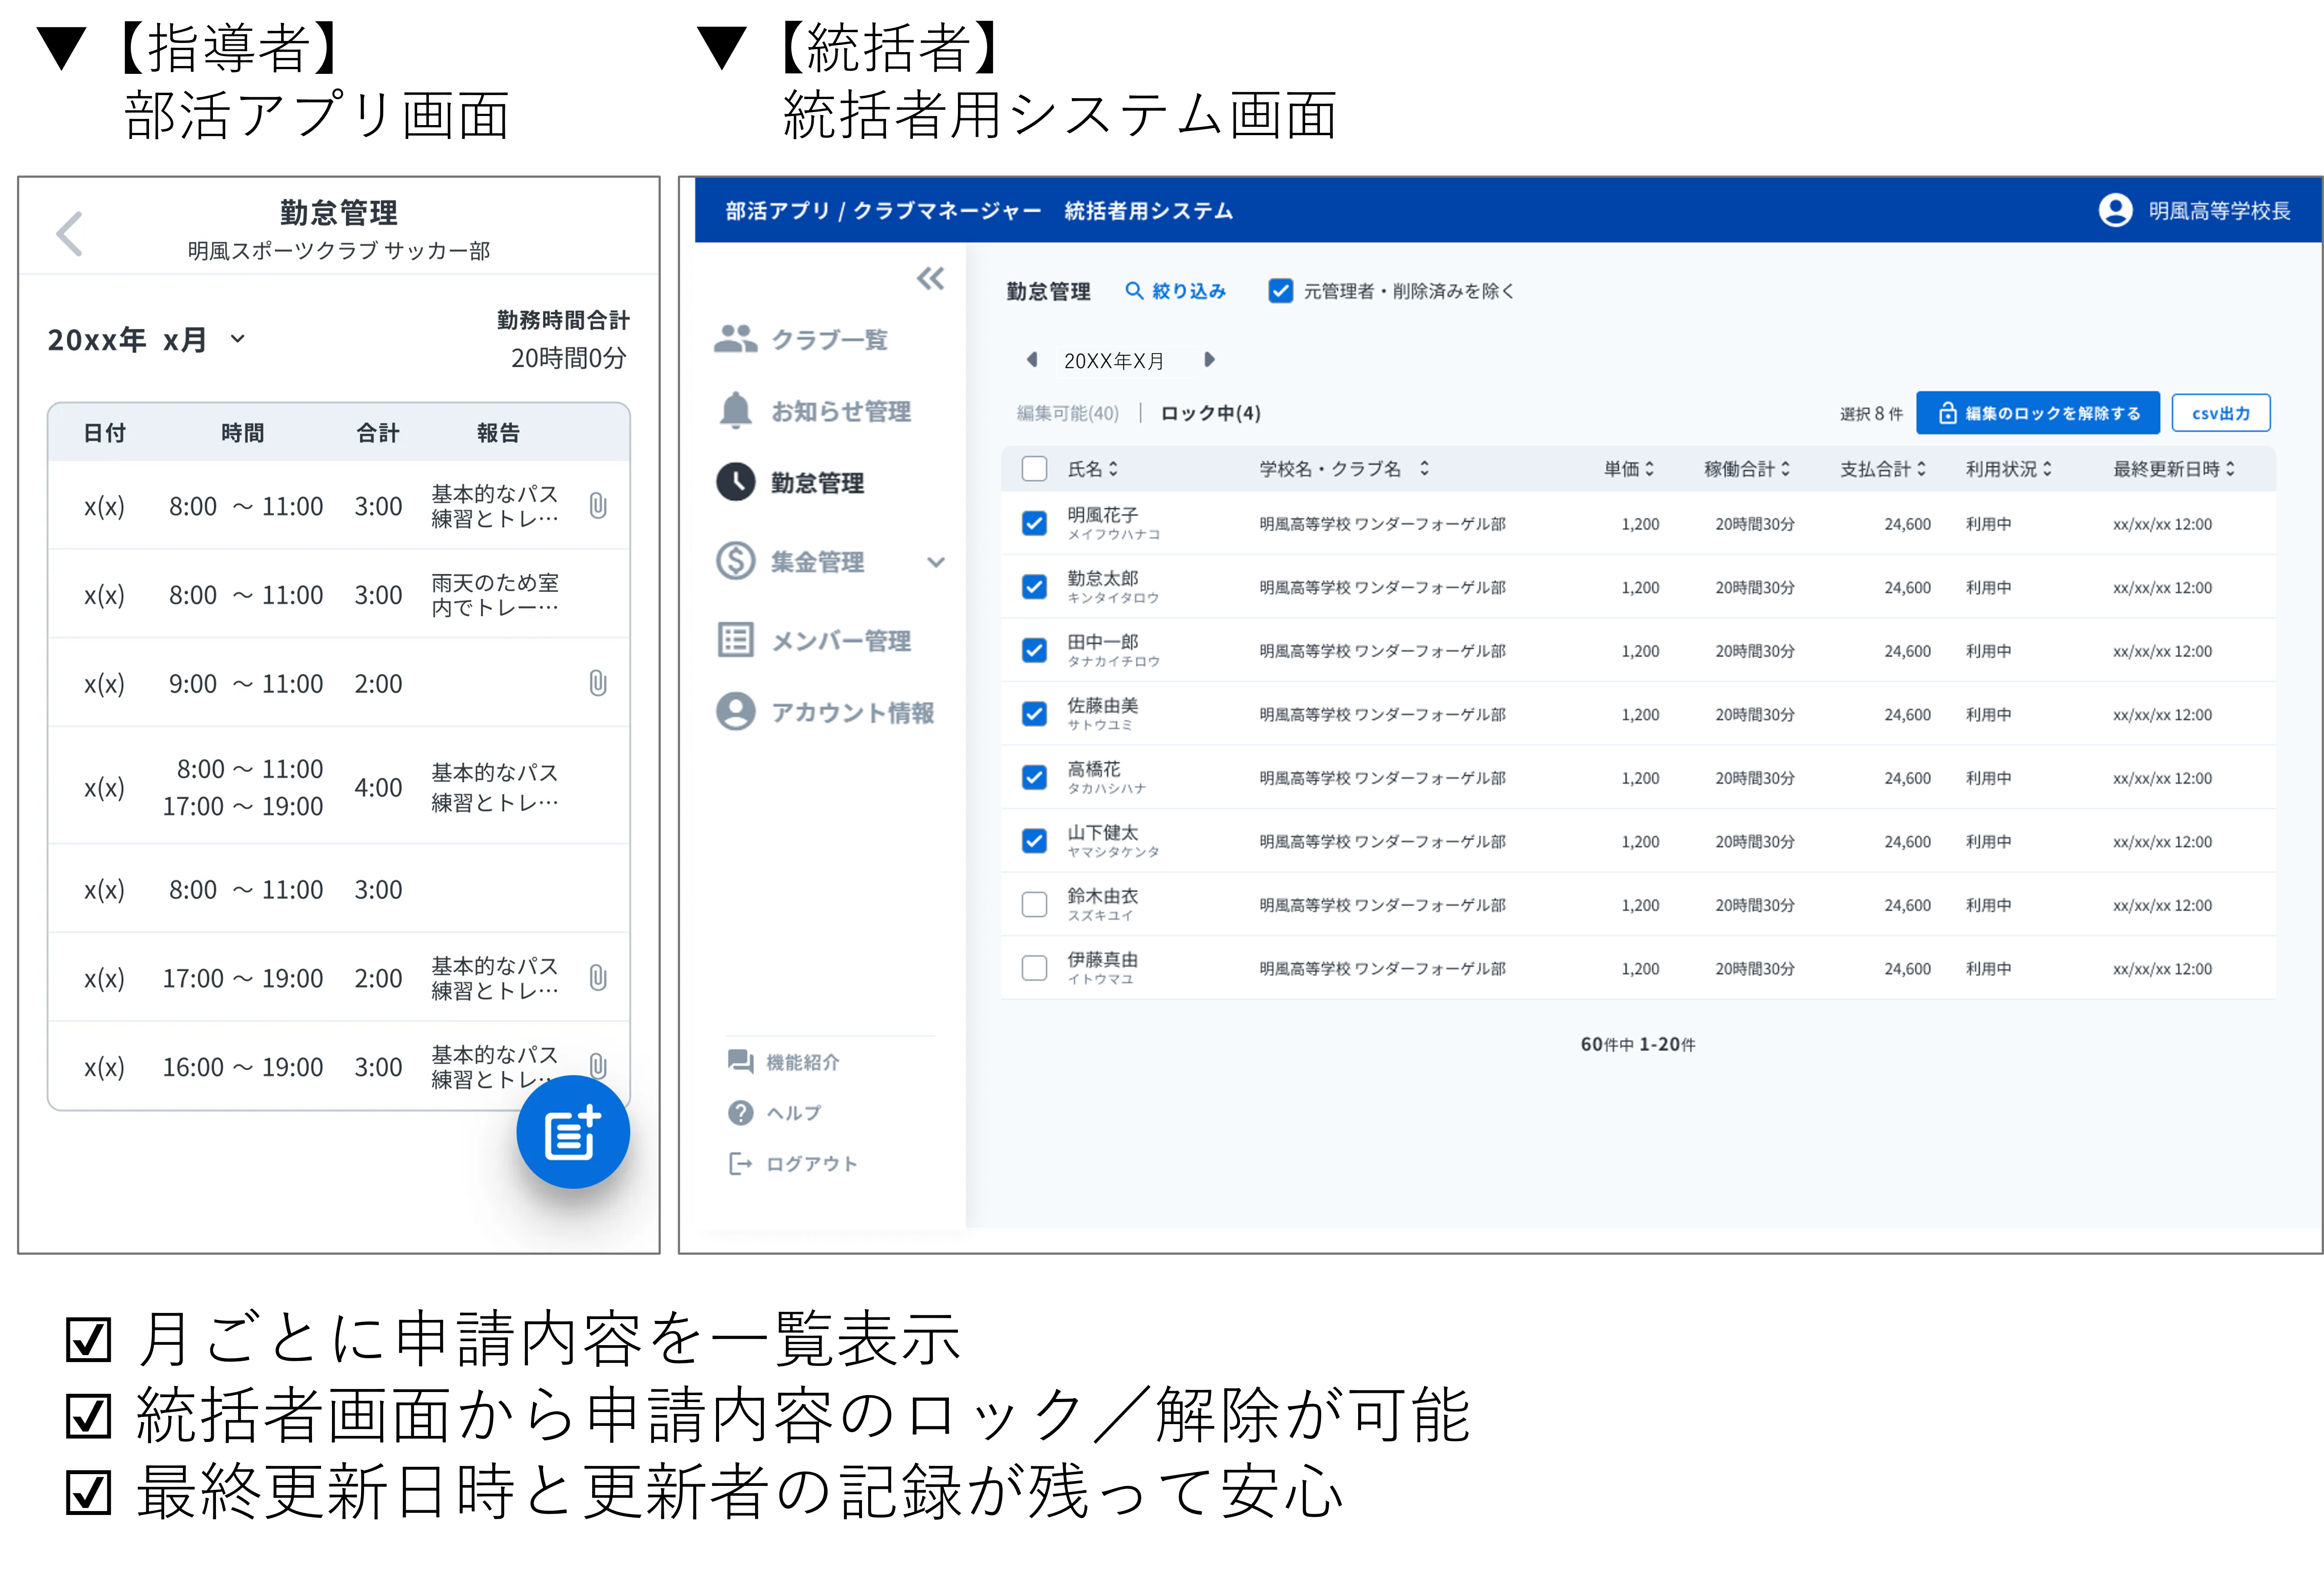Sort by 利用状況 column

[2008, 468]
